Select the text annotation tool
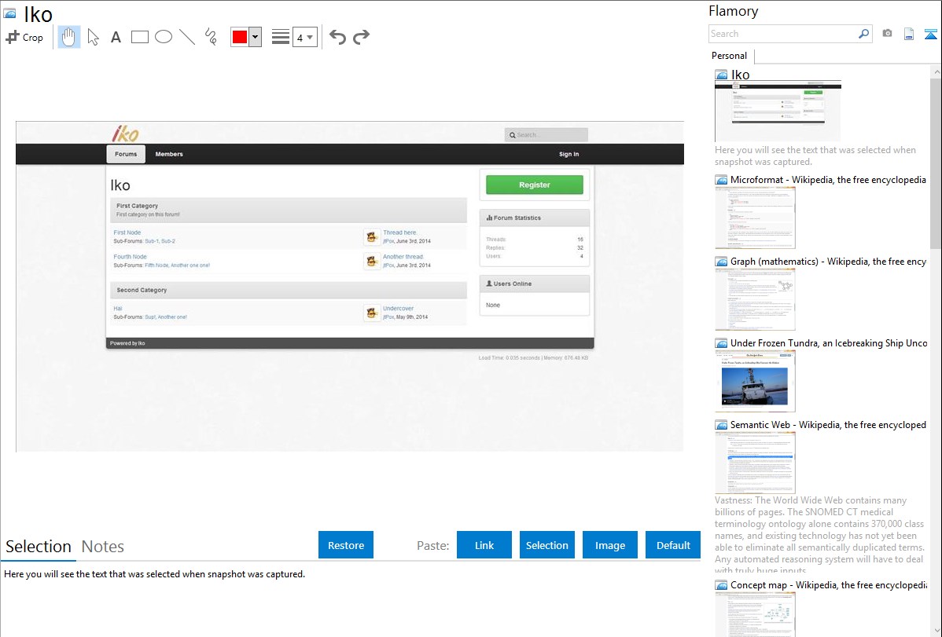 point(116,37)
